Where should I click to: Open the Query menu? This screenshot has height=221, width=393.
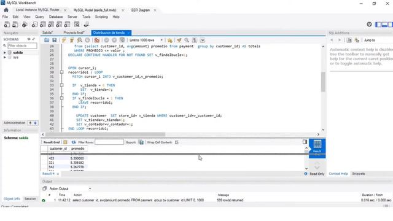pyautogui.click(x=39, y=17)
